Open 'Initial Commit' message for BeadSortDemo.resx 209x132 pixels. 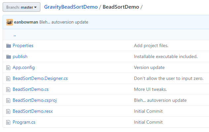point(148,111)
